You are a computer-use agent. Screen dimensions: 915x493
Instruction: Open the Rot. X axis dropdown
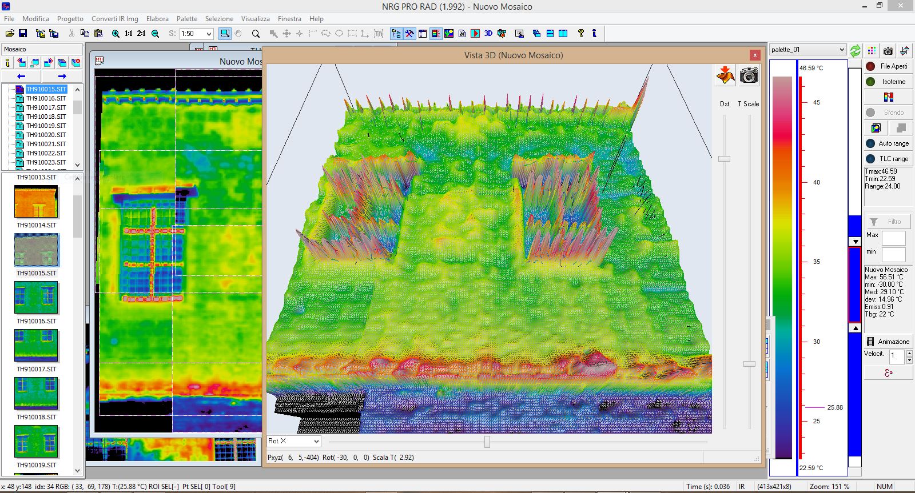coord(316,441)
